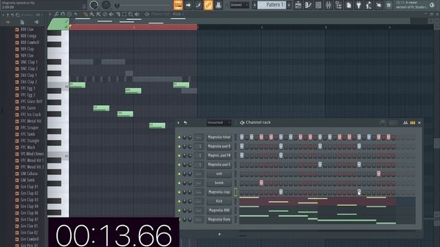Viewport: 440px width, 247px height.
Task: Click the add channel plus button
Action: pyautogui.click(x=219, y=234)
